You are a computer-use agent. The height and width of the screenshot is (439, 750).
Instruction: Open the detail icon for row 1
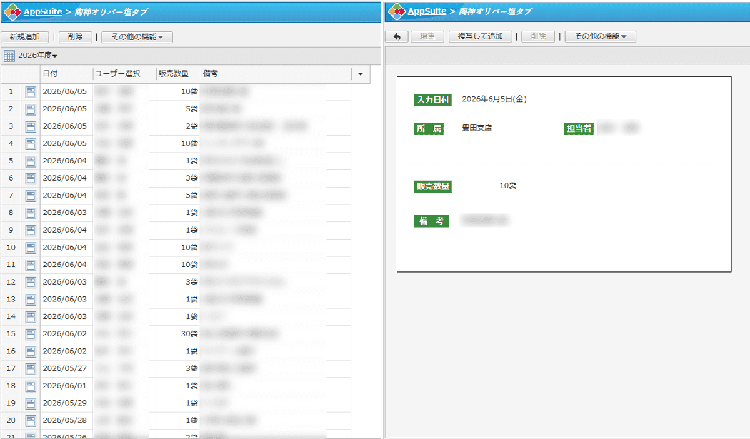[x=31, y=92]
